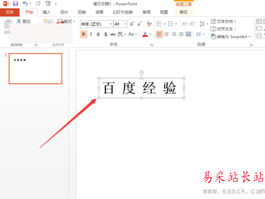Expand the font size dropdown arrow
Viewport: 265px width, 199px height.
125,24
